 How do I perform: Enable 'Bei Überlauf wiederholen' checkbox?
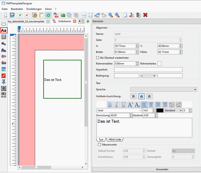coord(98,58)
